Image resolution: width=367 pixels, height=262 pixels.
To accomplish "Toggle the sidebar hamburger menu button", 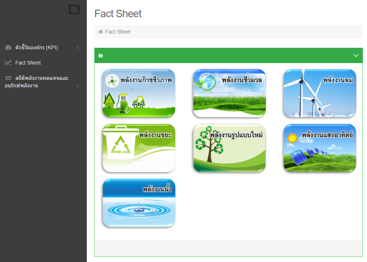I will coord(74,10).
